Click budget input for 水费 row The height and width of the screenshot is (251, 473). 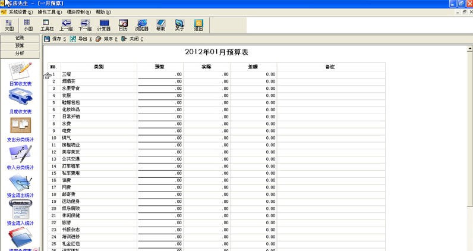(160, 124)
